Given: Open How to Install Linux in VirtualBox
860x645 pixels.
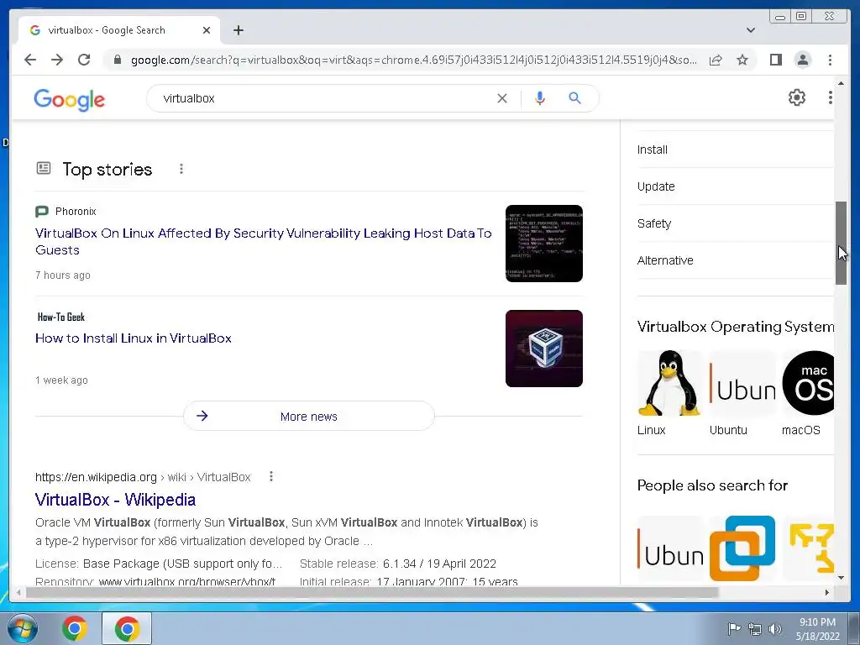Looking at the screenshot, I should click(x=134, y=338).
